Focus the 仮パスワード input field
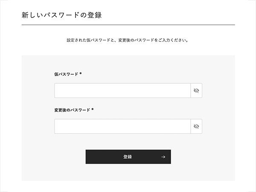 (122, 90)
